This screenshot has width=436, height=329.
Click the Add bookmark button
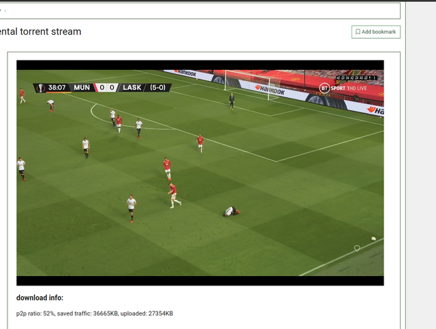point(375,32)
